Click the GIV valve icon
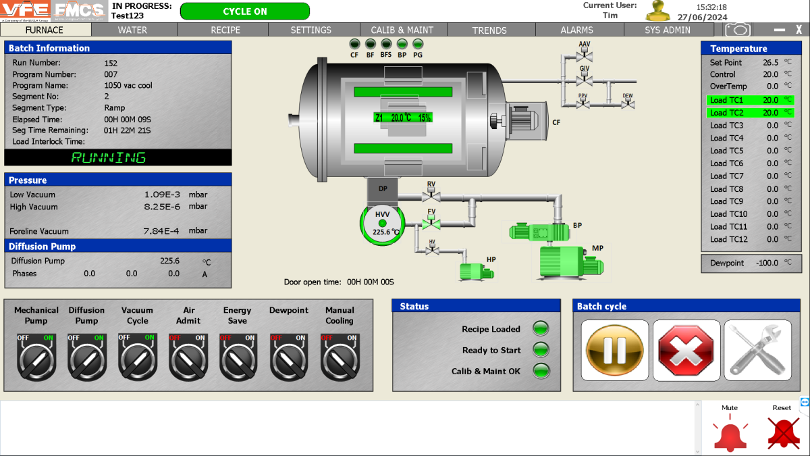Image resolution: width=810 pixels, height=456 pixels. [585, 80]
